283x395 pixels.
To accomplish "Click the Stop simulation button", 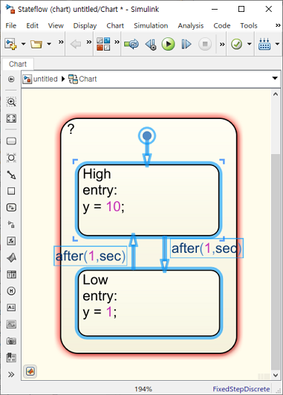I will [205, 44].
